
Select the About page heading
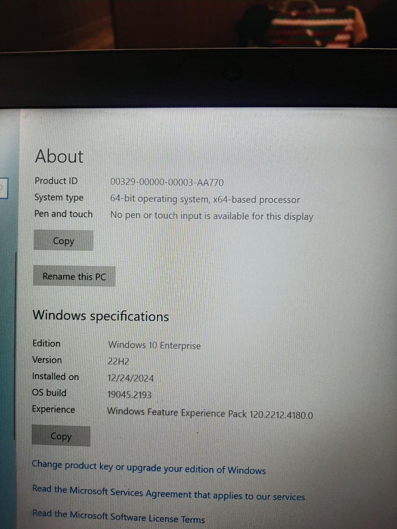pos(59,156)
